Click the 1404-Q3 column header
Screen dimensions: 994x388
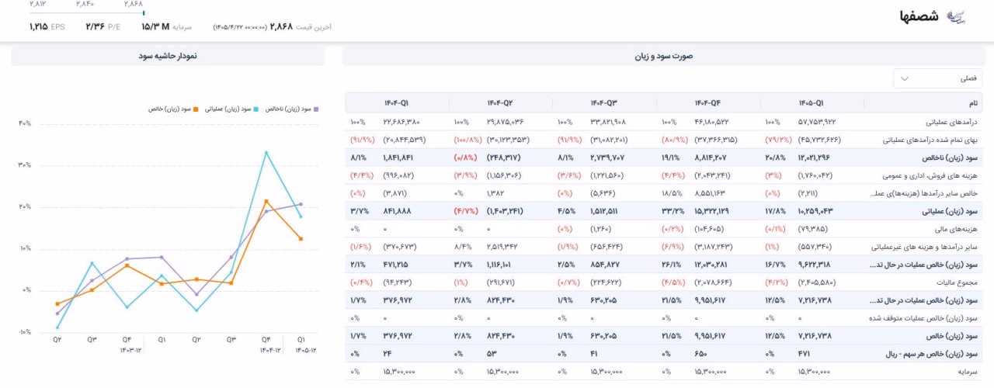(x=604, y=103)
